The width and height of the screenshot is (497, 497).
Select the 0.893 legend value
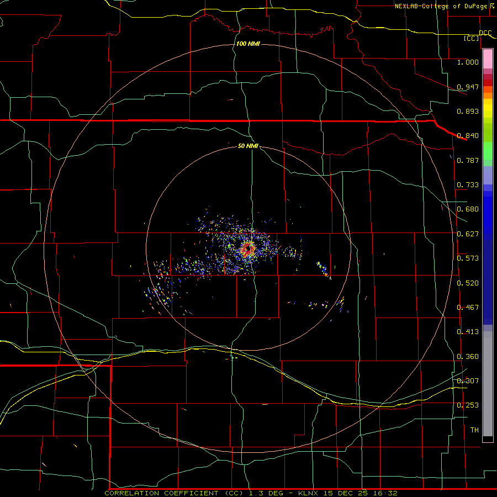468,111
